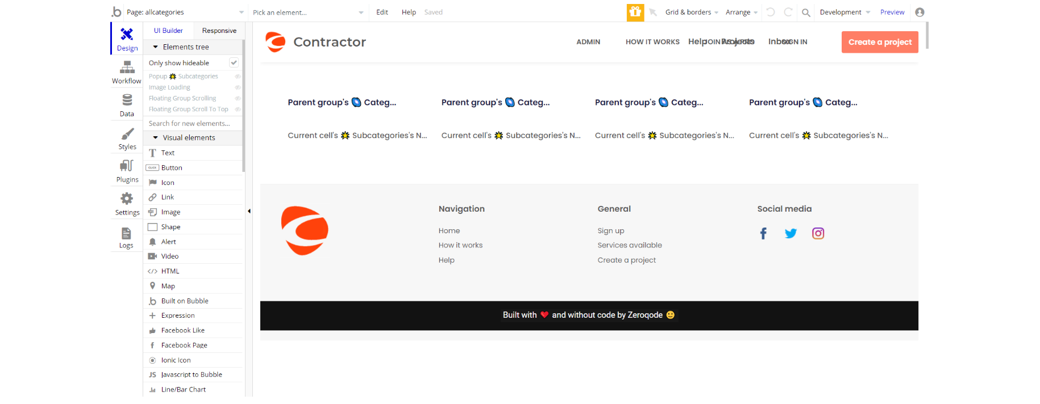Add a Text visual element

click(x=194, y=153)
